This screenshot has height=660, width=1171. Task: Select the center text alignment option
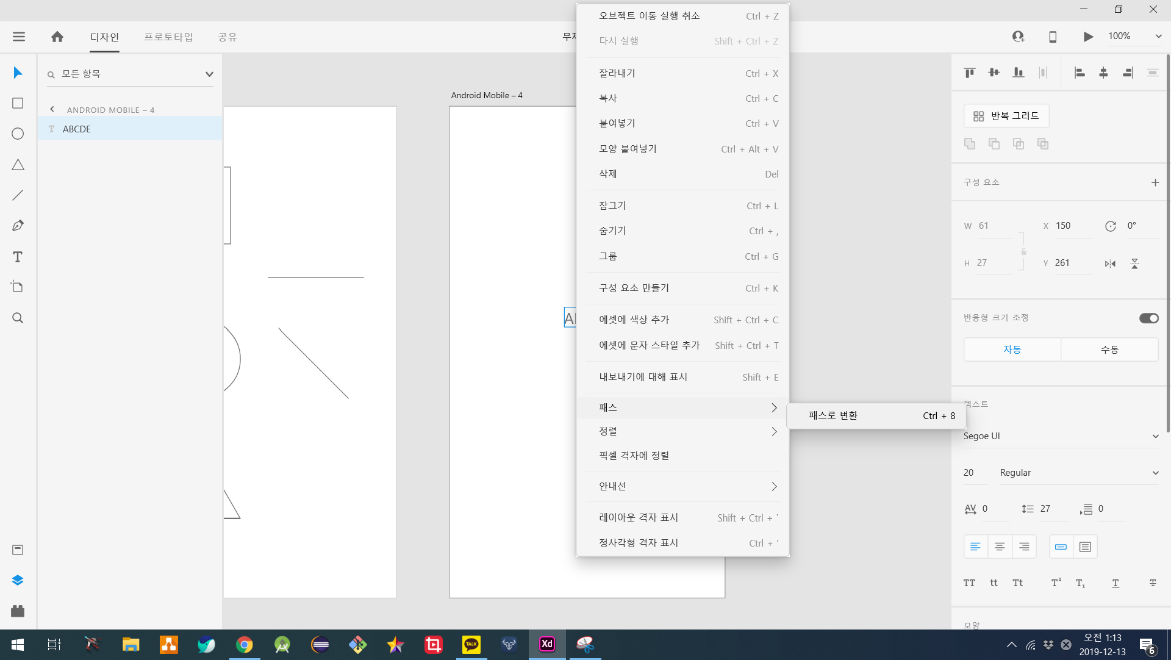(1000, 547)
